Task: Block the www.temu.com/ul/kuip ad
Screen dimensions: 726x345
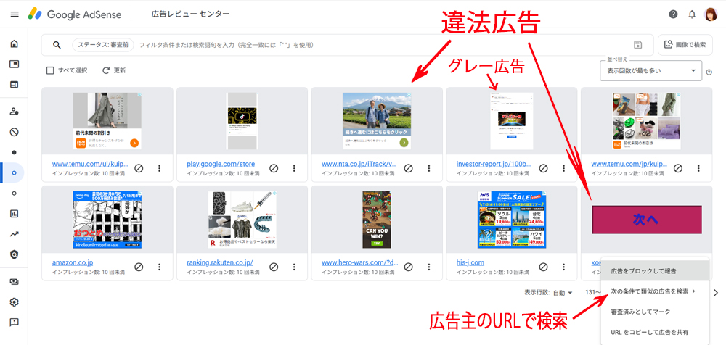Action: (x=139, y=168)
